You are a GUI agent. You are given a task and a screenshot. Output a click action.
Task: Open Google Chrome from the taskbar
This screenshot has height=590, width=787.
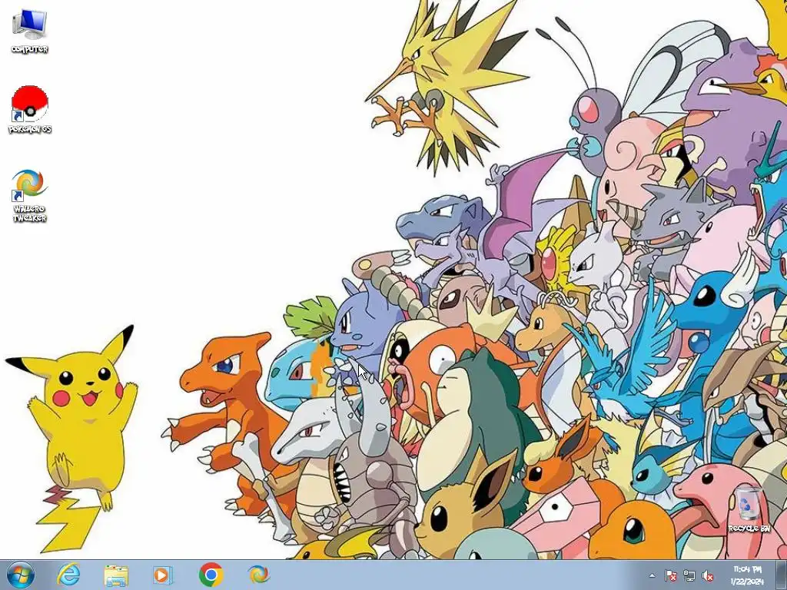pyautogui.click(x=211, y=575)
